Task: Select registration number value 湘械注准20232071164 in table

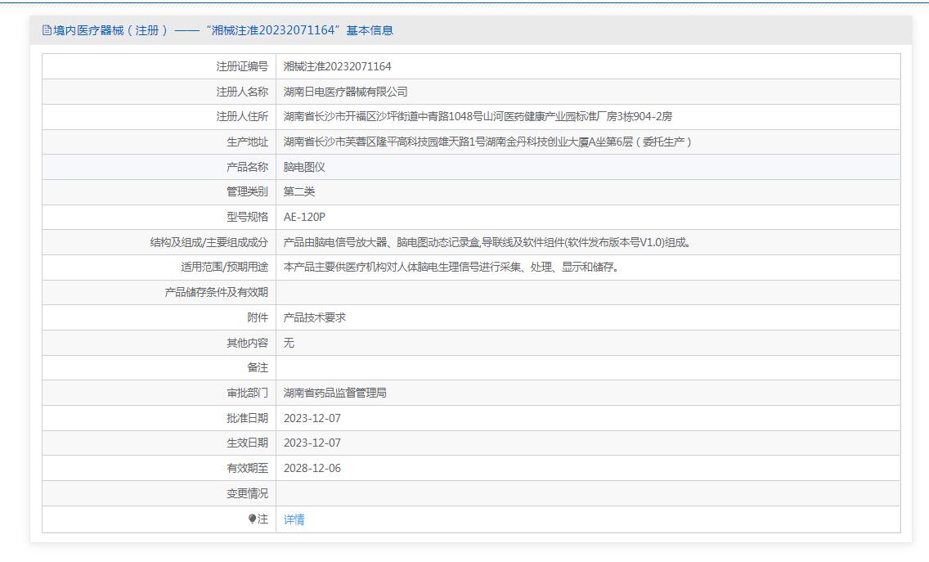Action: pyautogui.click(x=337, y=66)
